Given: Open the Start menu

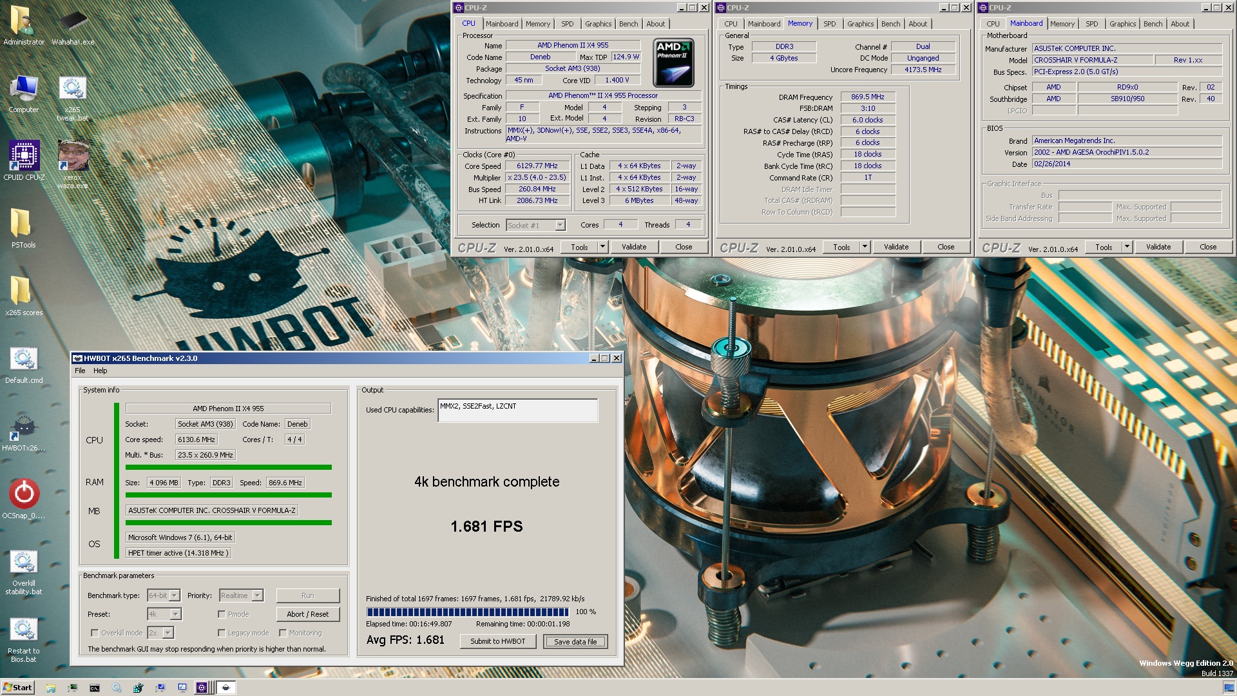Looking at the screenshot, I should click(x=18, y=688).
